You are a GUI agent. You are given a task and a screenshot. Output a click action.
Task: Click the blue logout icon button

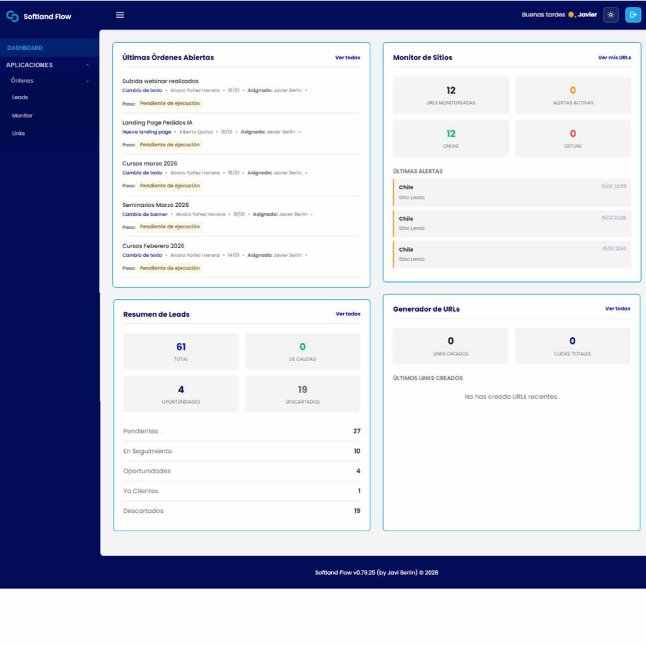(x=633, y=15)
